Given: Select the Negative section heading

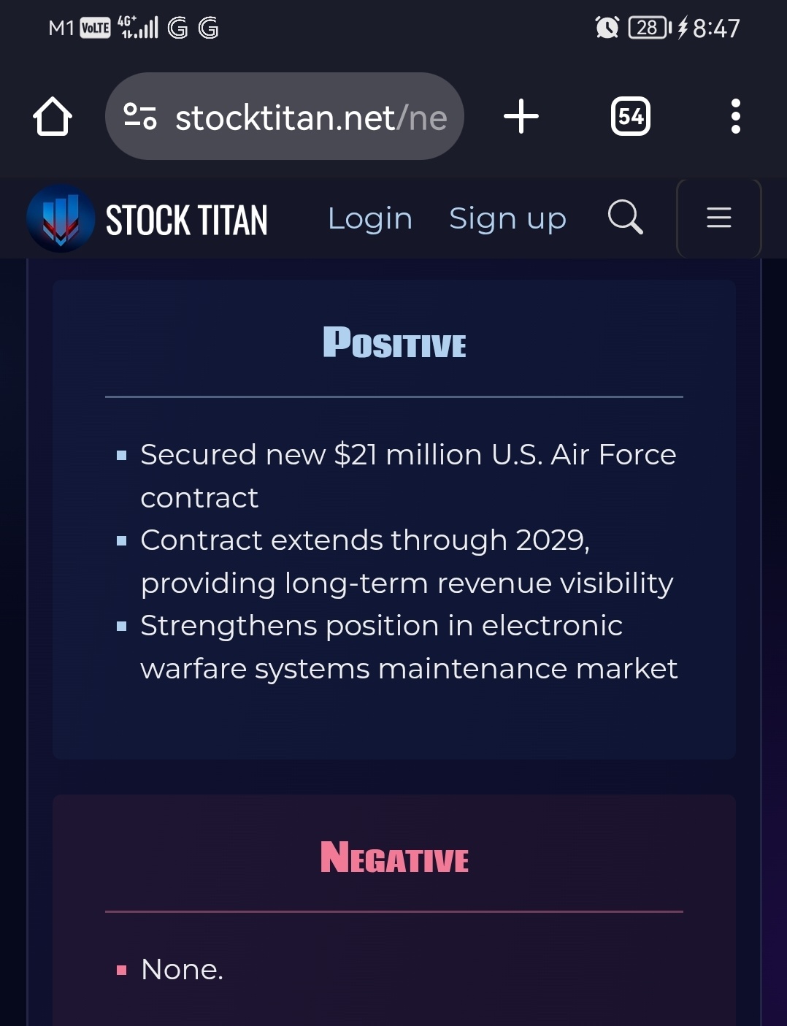Looking at the screenshot, I should pos(394,857).
